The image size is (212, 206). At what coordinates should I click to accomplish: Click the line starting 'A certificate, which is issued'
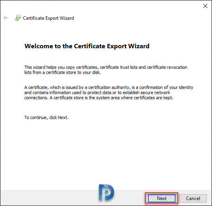[x=109, y=87]
